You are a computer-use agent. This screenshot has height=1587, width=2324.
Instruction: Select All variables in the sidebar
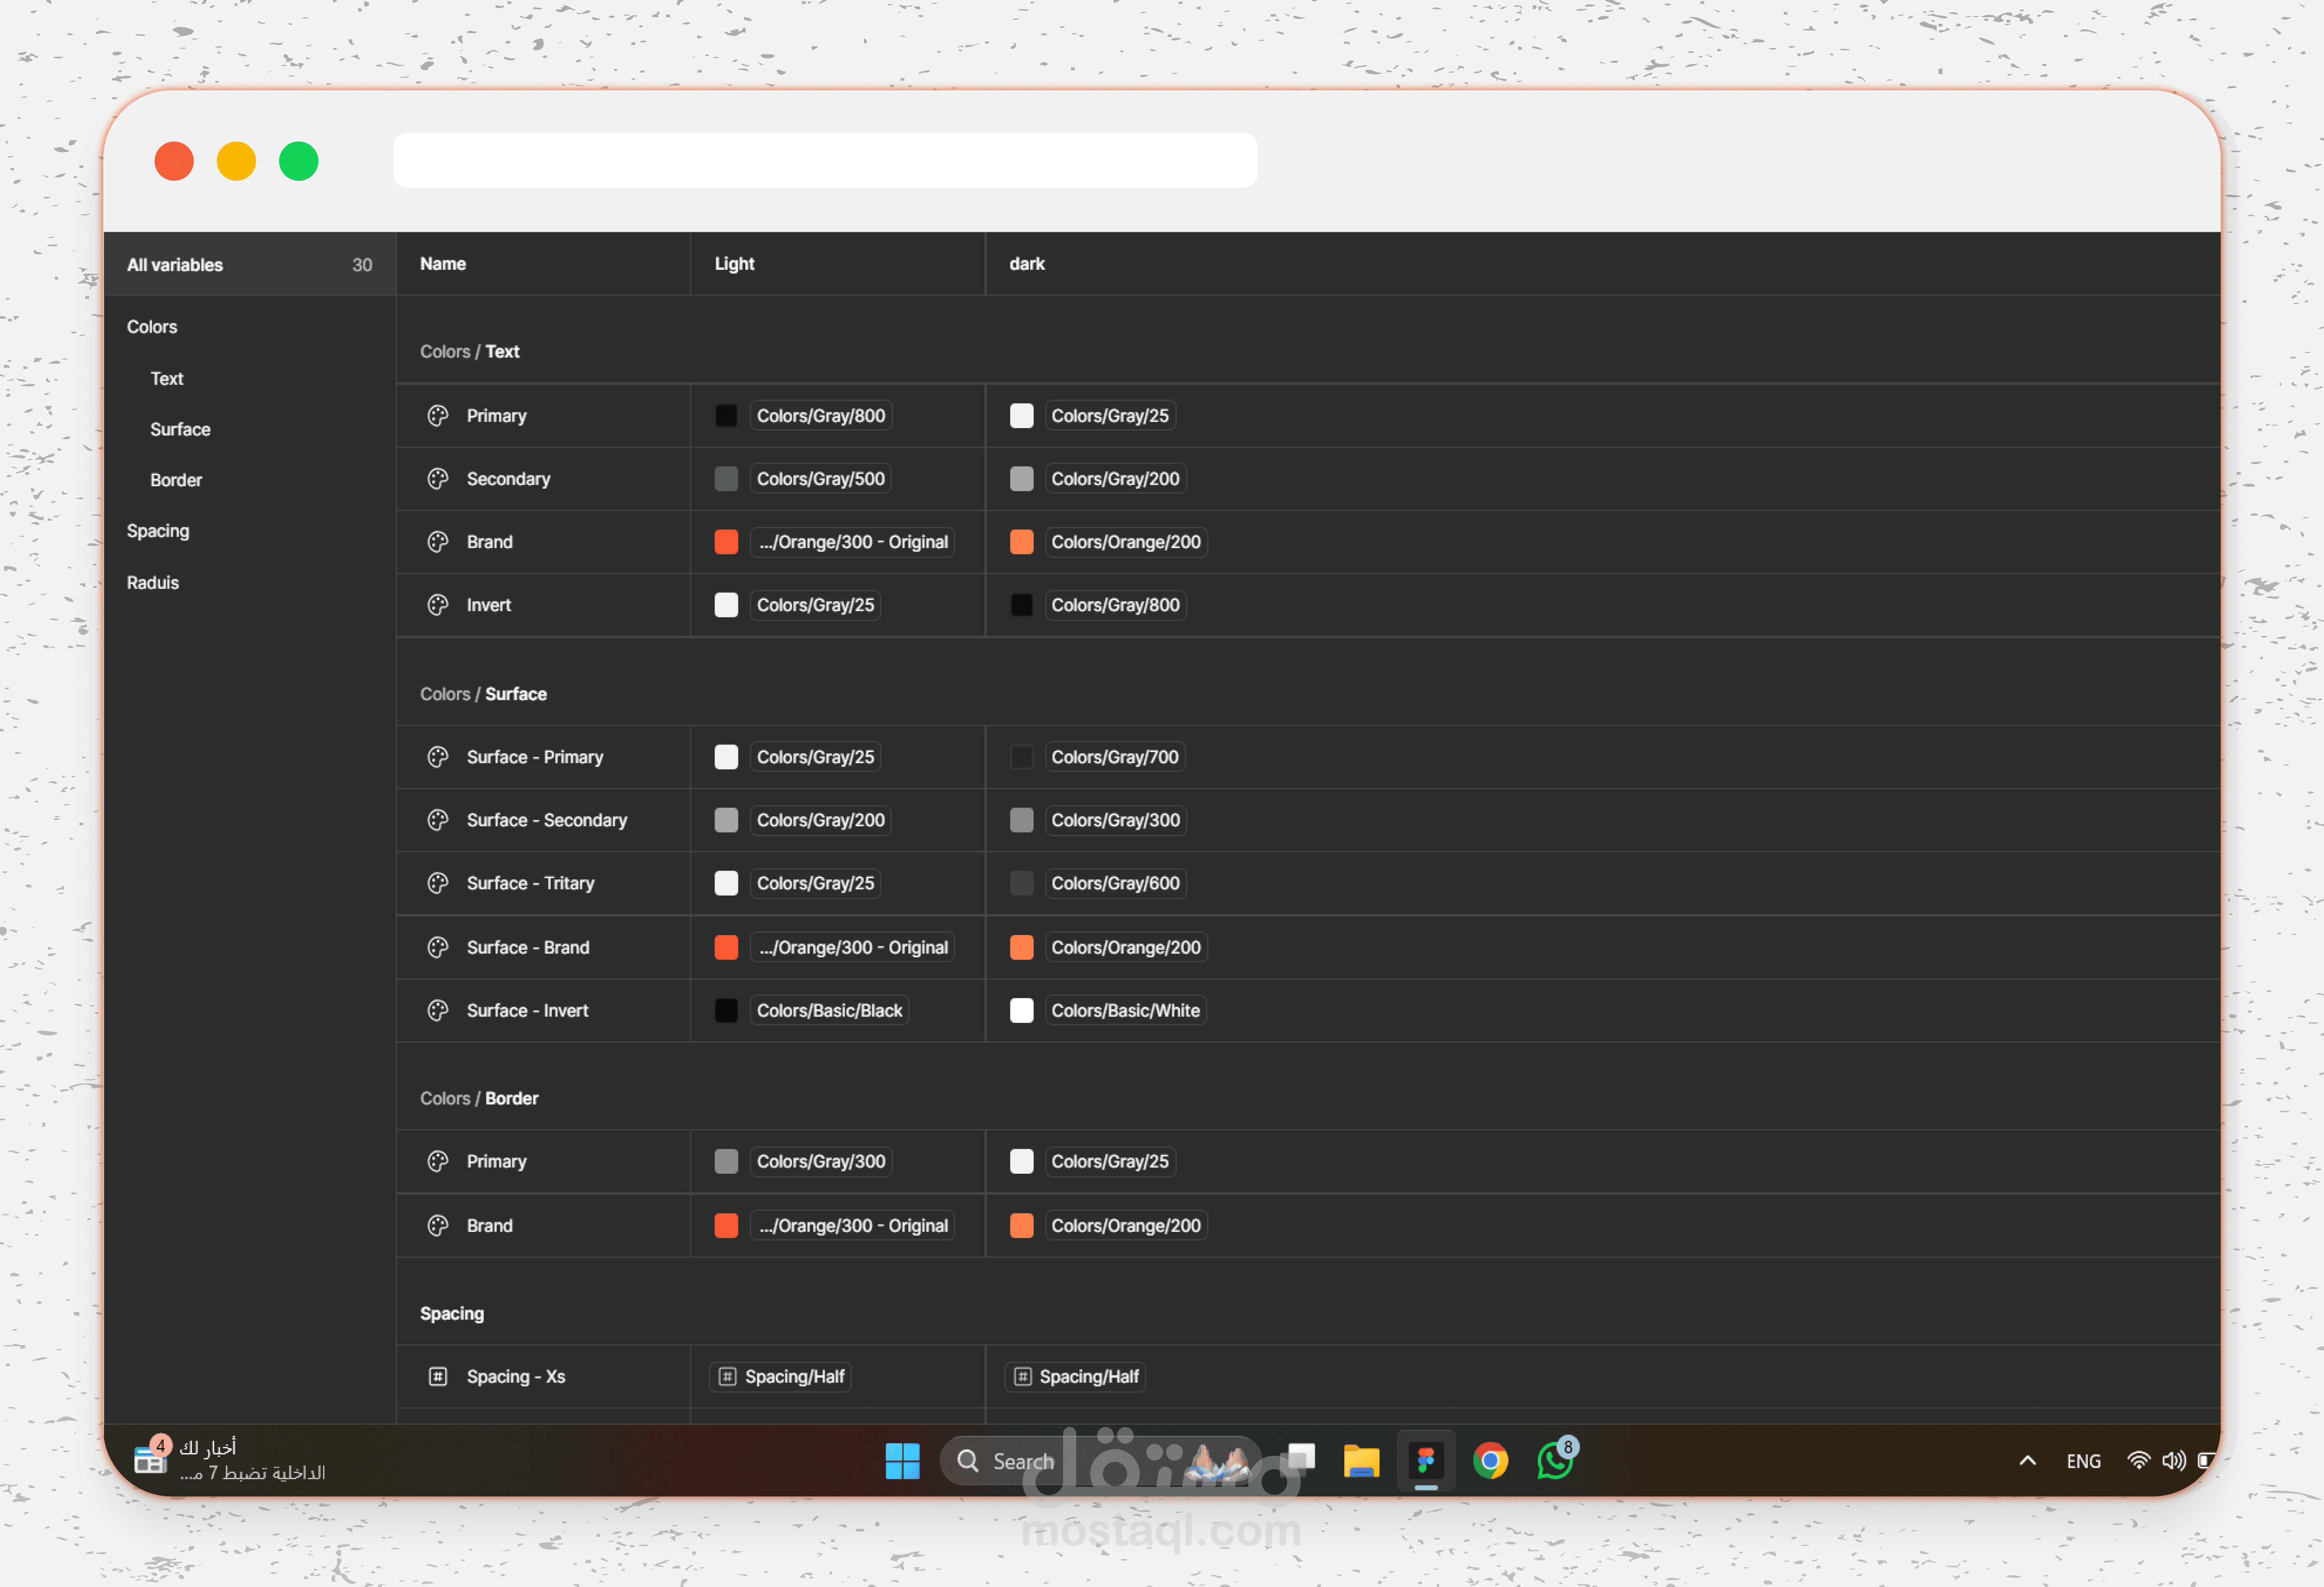[x=175, y=265]
